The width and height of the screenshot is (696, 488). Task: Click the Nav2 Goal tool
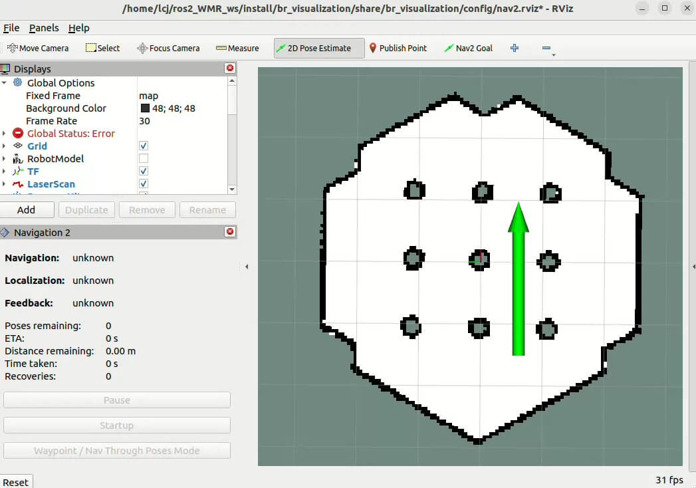point(468,48)
